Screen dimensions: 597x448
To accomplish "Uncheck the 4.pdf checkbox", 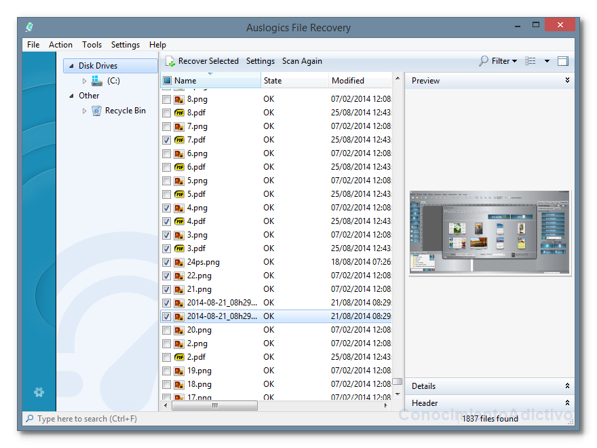I will pos(166,221).
